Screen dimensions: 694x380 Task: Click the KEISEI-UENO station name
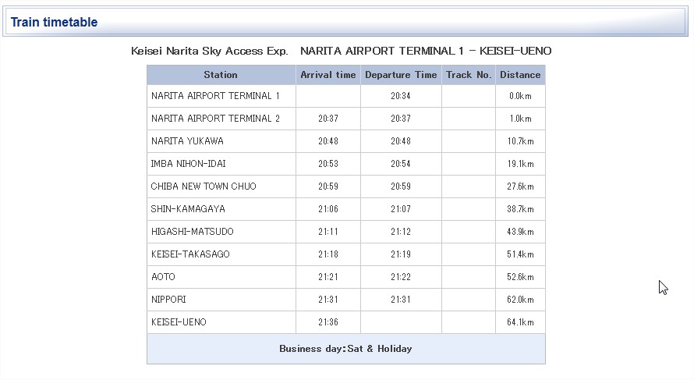click(179, 322)
